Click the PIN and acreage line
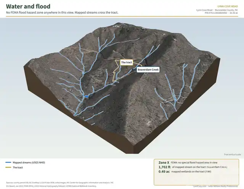Image resolution: width=244 pixels, height=189 pixels. [221, 13]
